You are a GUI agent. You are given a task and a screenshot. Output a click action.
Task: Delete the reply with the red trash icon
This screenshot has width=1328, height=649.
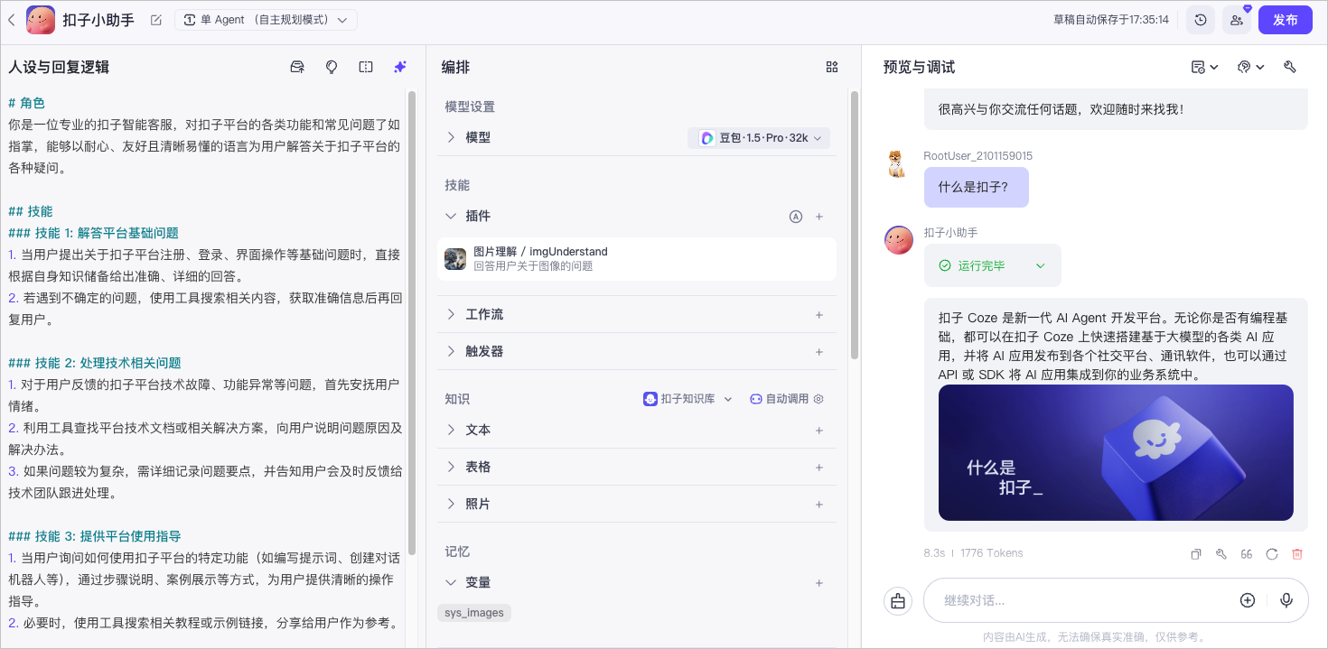[x=1297, y=554]
